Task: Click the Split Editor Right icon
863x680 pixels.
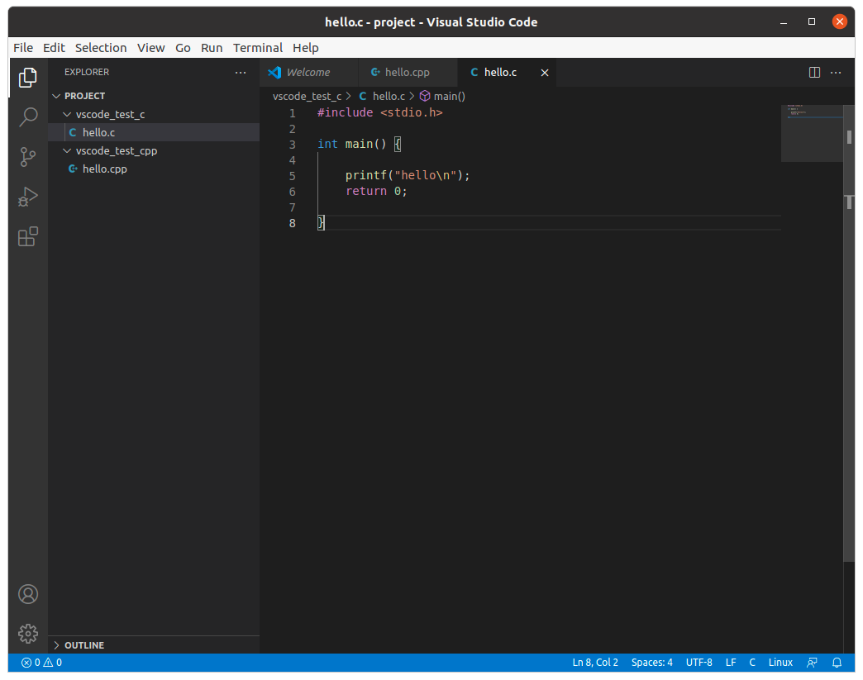Action: click(x=814, y=73)
